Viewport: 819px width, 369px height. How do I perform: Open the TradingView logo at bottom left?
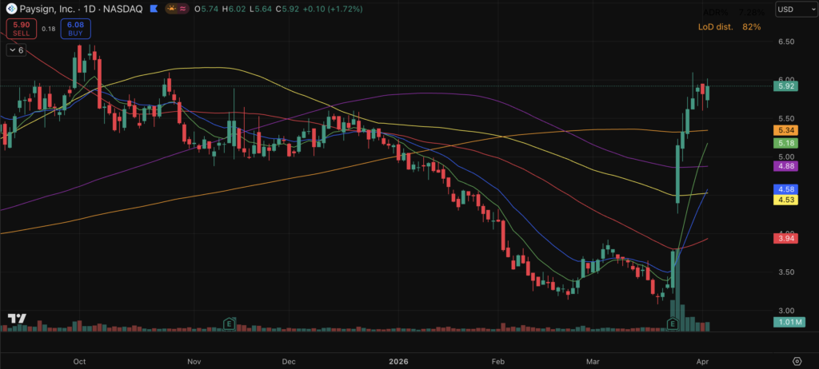(16, 319)
